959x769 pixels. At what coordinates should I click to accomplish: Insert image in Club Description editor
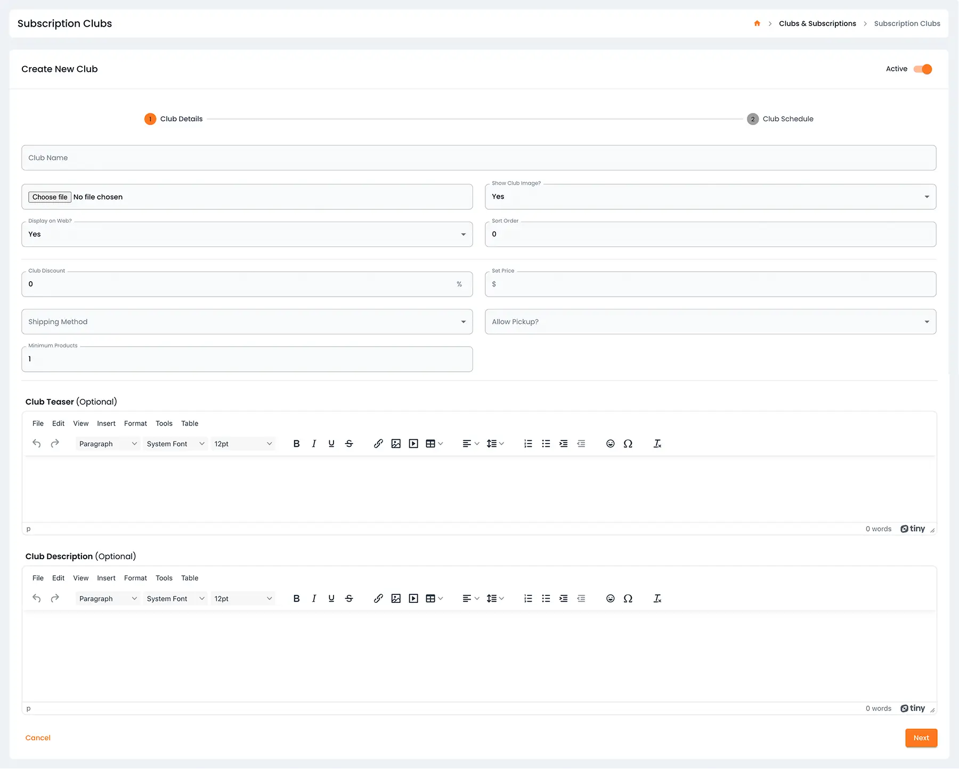[x=396, y=599]
